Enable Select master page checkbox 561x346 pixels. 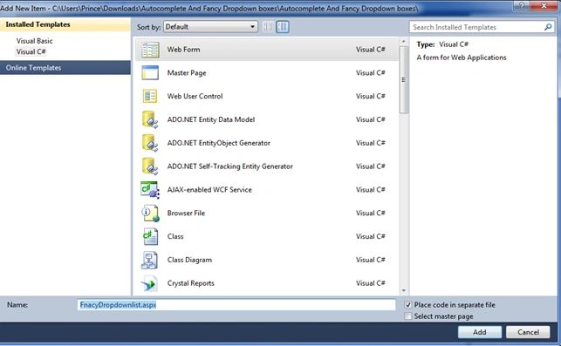pos(407,316)
